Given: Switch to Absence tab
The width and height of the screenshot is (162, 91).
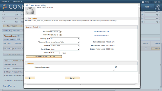Looking at the screenshot, I should (x=7, y=31).
